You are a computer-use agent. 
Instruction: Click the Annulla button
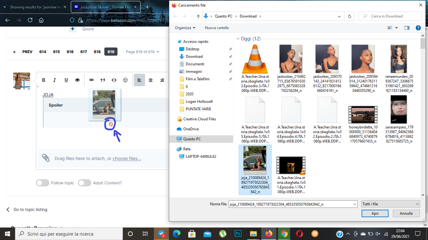pyautogui.click(x=406, y=213)
